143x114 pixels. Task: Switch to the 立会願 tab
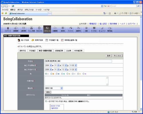pos(69,51)
